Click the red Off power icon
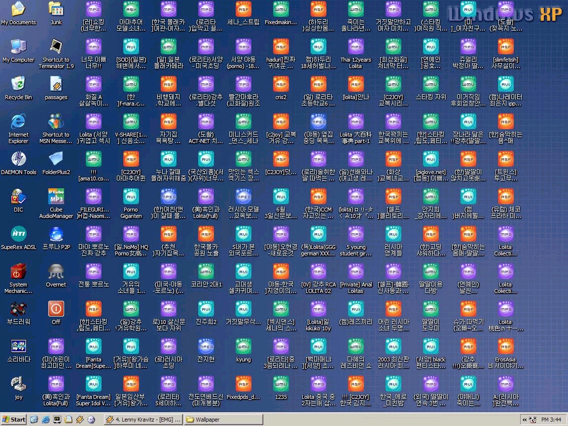Image resolution: width=568 pixels, height=426 pixels. (56, 310)
